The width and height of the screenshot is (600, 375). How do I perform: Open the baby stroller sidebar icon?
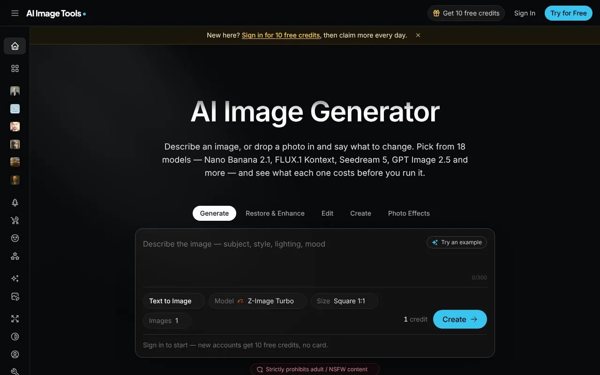(x=15, y=220)
